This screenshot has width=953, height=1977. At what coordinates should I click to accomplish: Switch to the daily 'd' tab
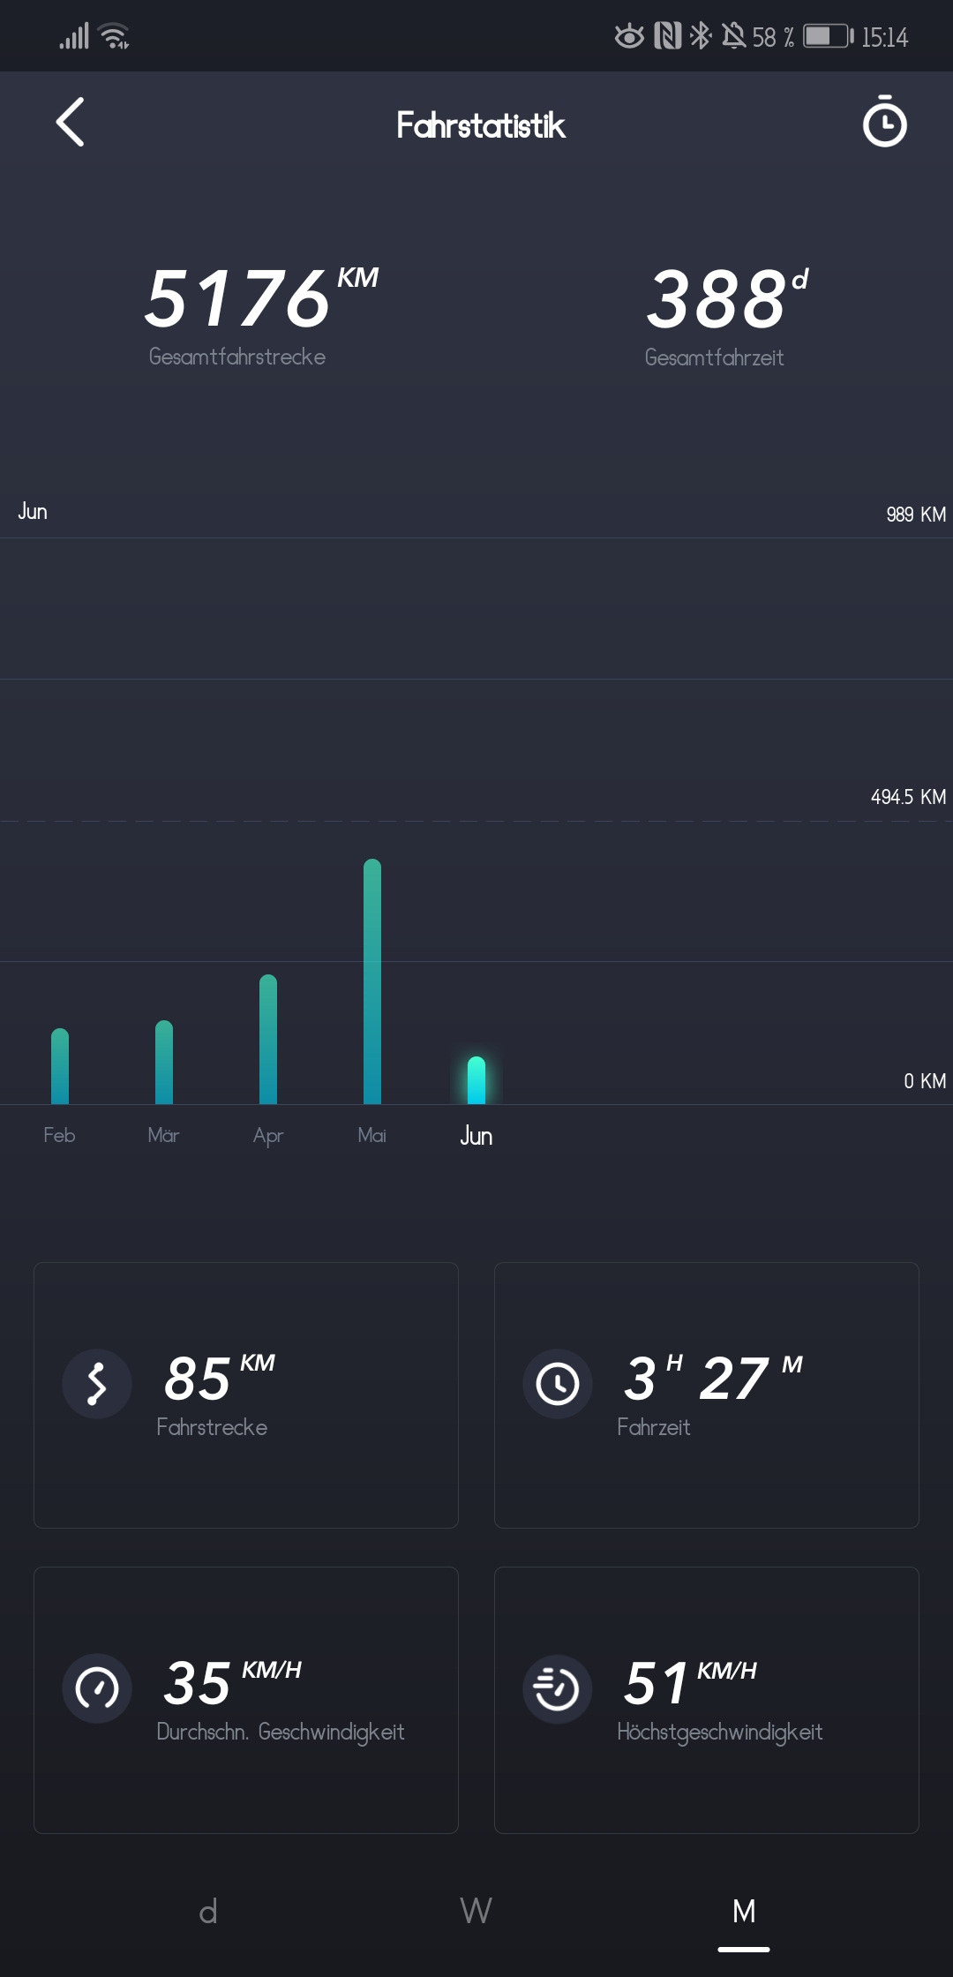(x=208, y=1912)
